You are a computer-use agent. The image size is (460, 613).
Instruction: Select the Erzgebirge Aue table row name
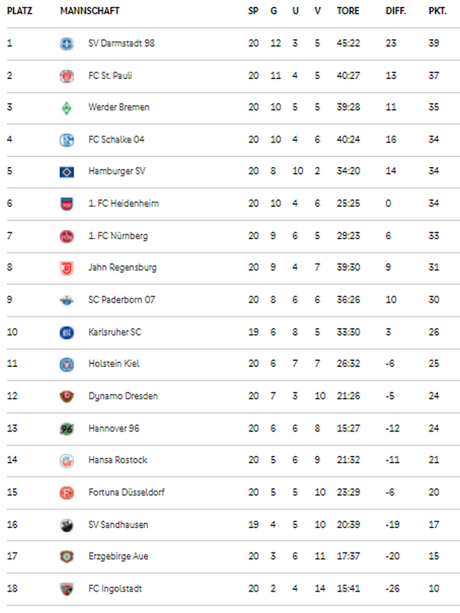tap(118, 556)
